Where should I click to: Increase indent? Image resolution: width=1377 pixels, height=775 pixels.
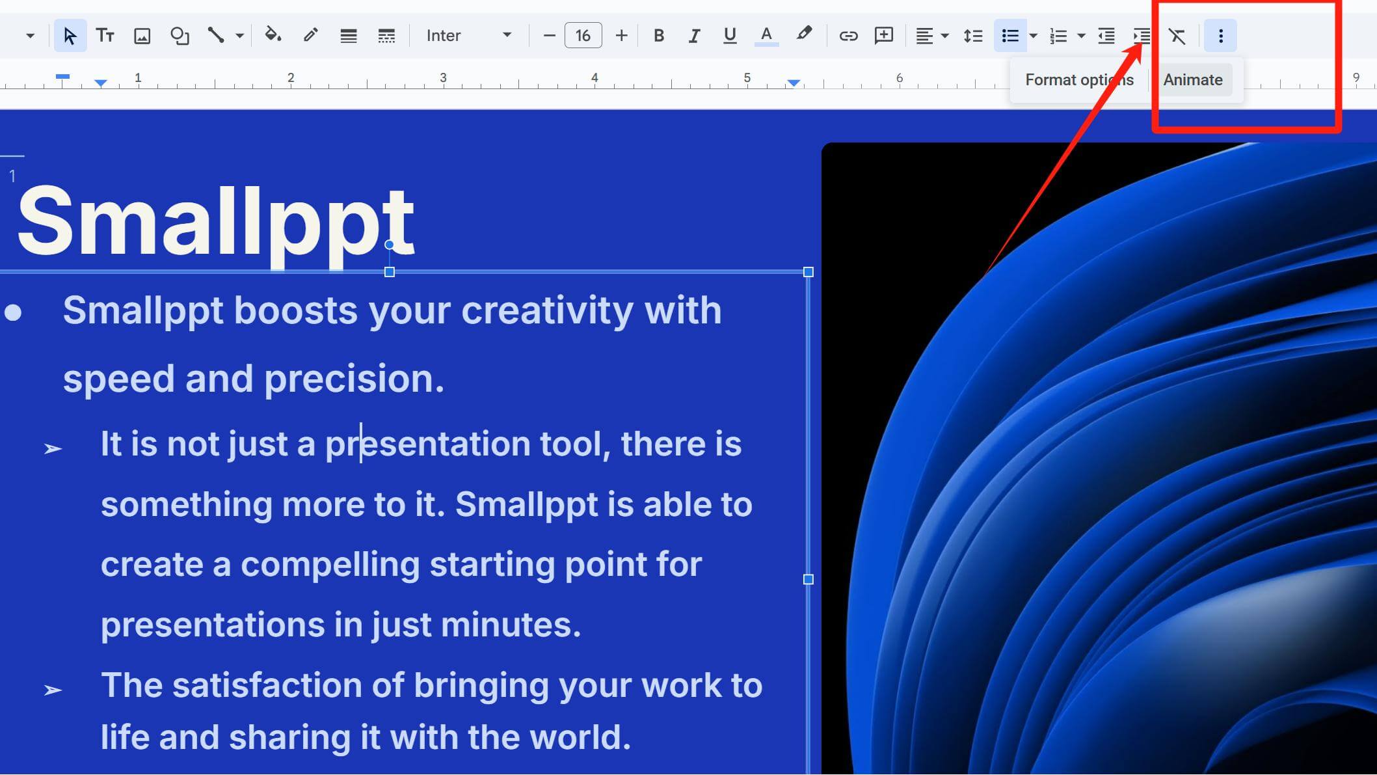1142,36
